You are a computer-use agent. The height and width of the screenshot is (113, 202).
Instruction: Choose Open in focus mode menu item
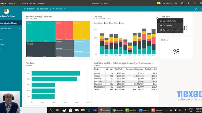coord(170,30)
